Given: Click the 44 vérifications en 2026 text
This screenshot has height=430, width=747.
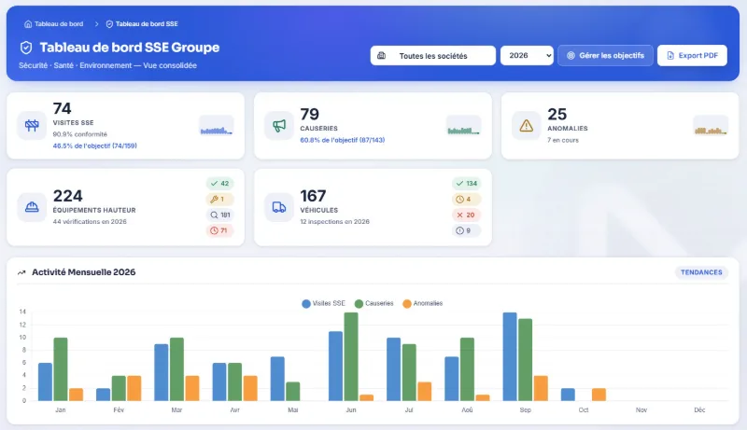Looking at the screenshot, I should click(90, 222).
